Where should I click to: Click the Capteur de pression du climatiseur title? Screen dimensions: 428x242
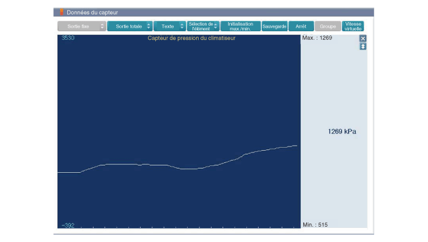click(x=191, y=38)
